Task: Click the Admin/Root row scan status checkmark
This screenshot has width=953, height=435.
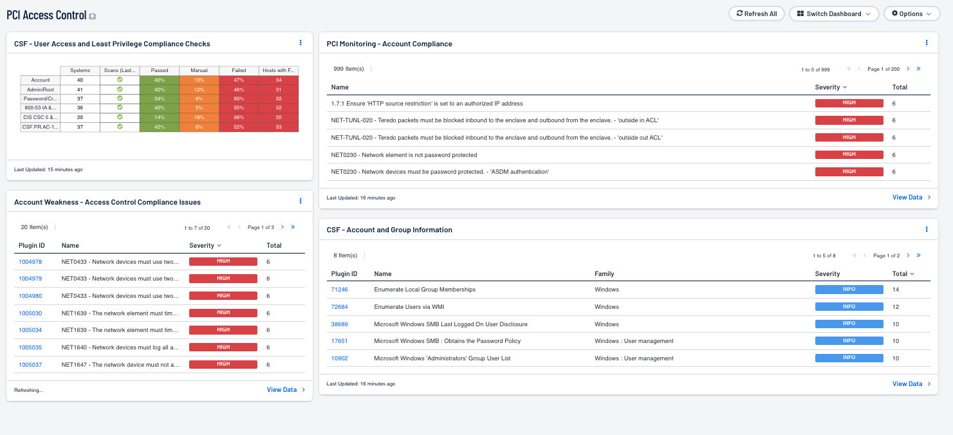Action: 120,89
